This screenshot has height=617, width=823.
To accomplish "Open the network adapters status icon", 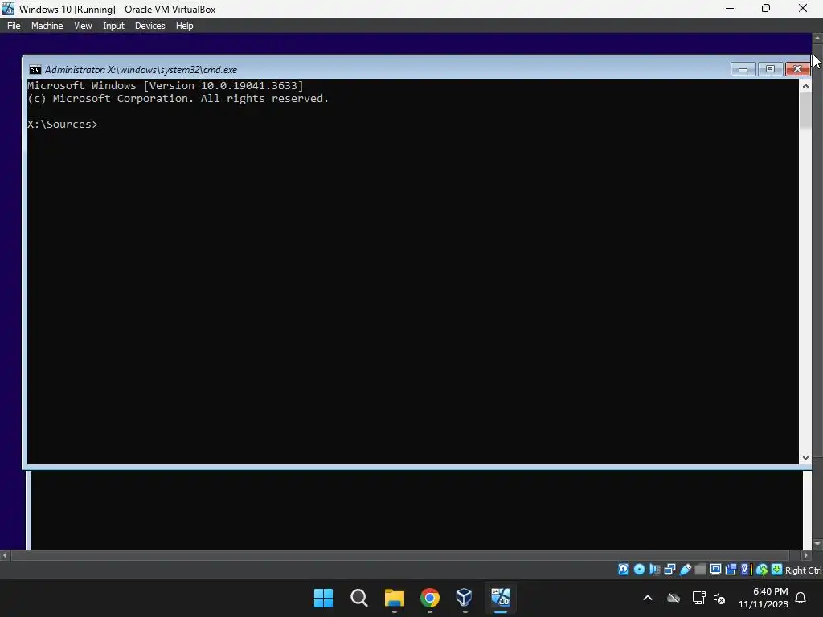I will 669,570.
